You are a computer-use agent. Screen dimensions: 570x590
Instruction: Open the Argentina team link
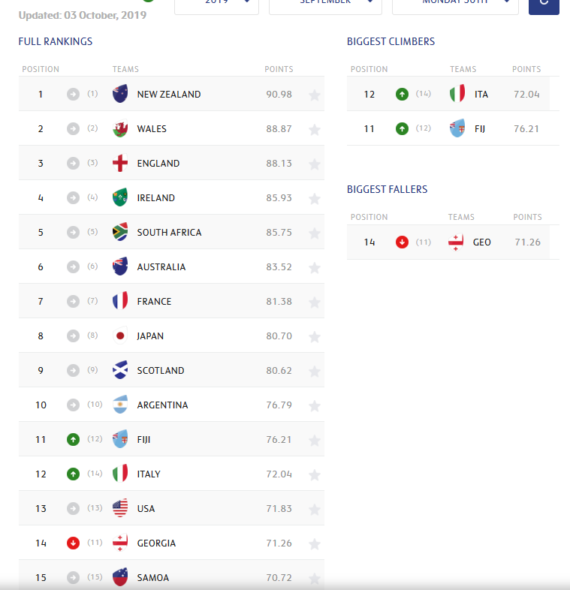pos(162,405)
